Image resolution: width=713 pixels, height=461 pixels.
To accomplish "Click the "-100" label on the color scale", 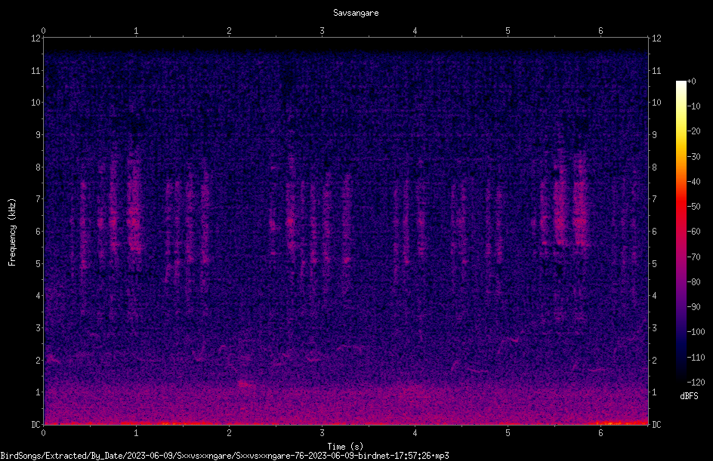I will pos(696,332).
